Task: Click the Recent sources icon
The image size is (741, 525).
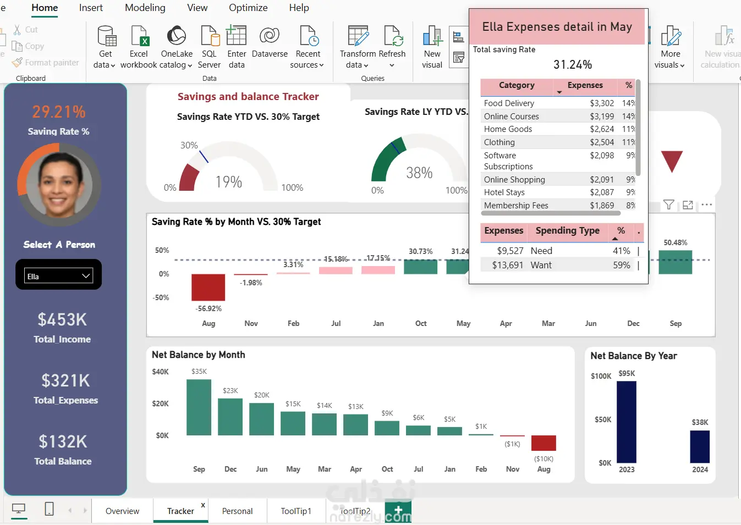Action: 309,36
